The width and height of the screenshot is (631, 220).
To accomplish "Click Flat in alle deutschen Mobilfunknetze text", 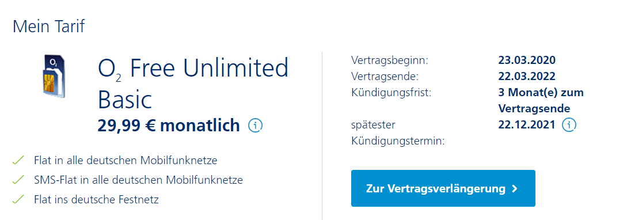I will pos(126,161).
